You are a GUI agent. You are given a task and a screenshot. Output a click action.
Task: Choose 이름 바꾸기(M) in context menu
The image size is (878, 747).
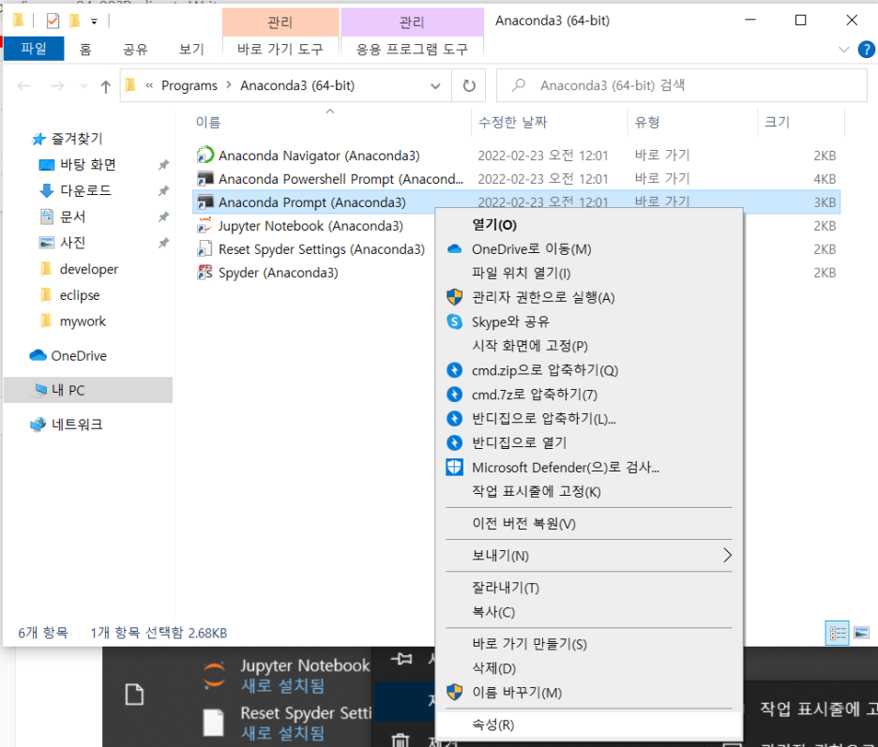[x=589, y=693]
